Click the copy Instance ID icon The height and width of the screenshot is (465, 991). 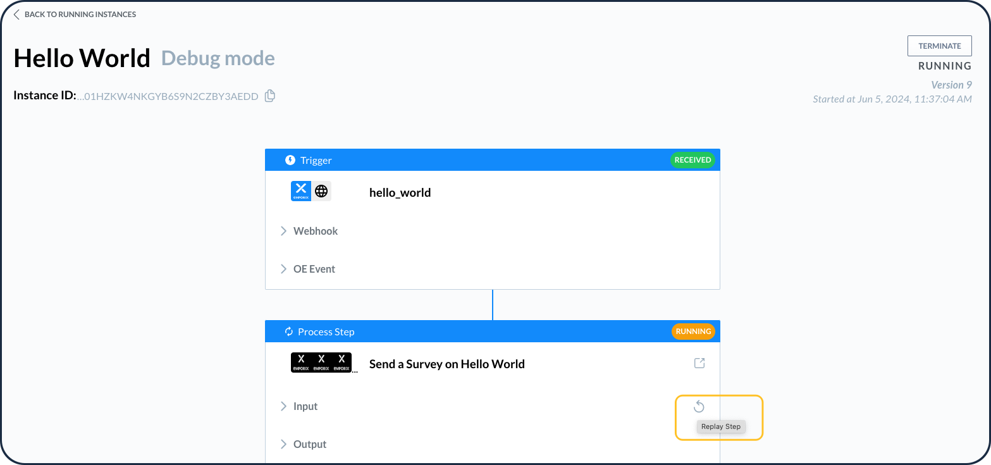[x=270, y=96]
